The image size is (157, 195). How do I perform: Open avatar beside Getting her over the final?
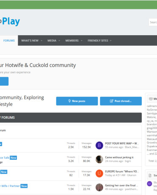99,187
